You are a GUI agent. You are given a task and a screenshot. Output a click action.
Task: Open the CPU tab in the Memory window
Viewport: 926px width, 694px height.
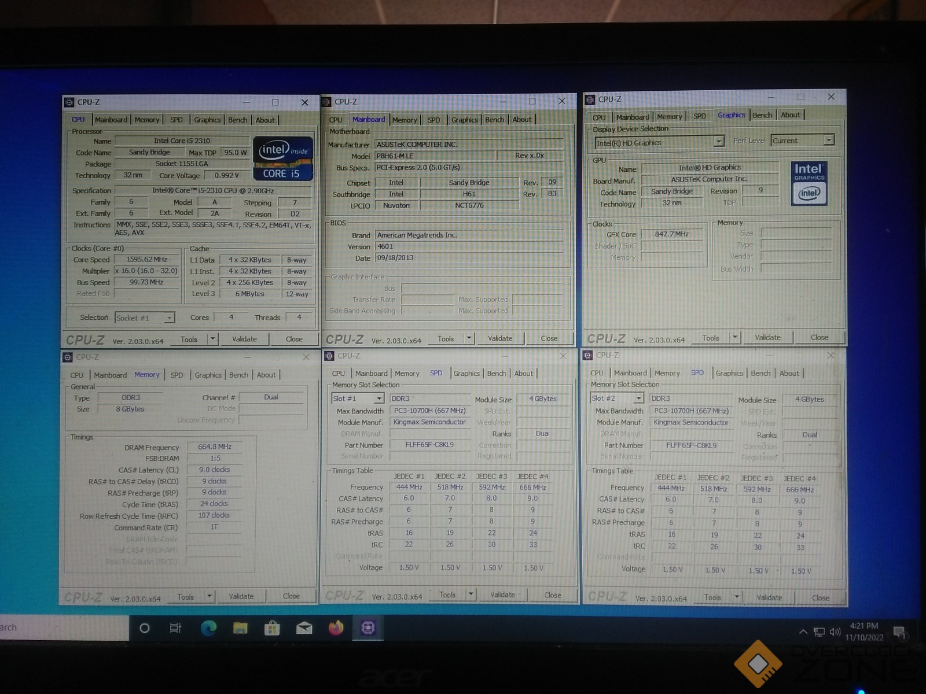click(77, 375)
